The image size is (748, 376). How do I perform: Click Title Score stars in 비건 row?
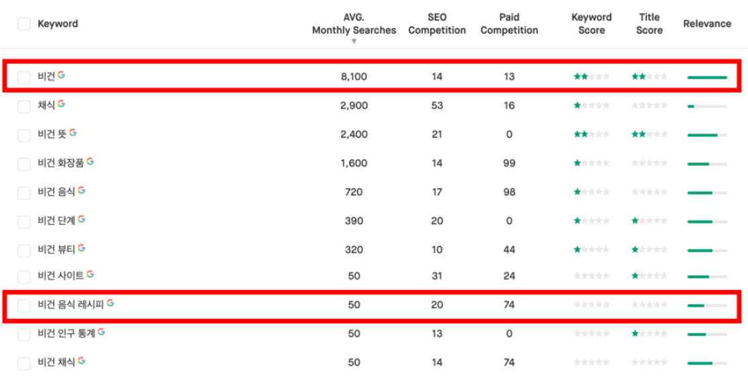pyautogui.click(x=649, y=77)
